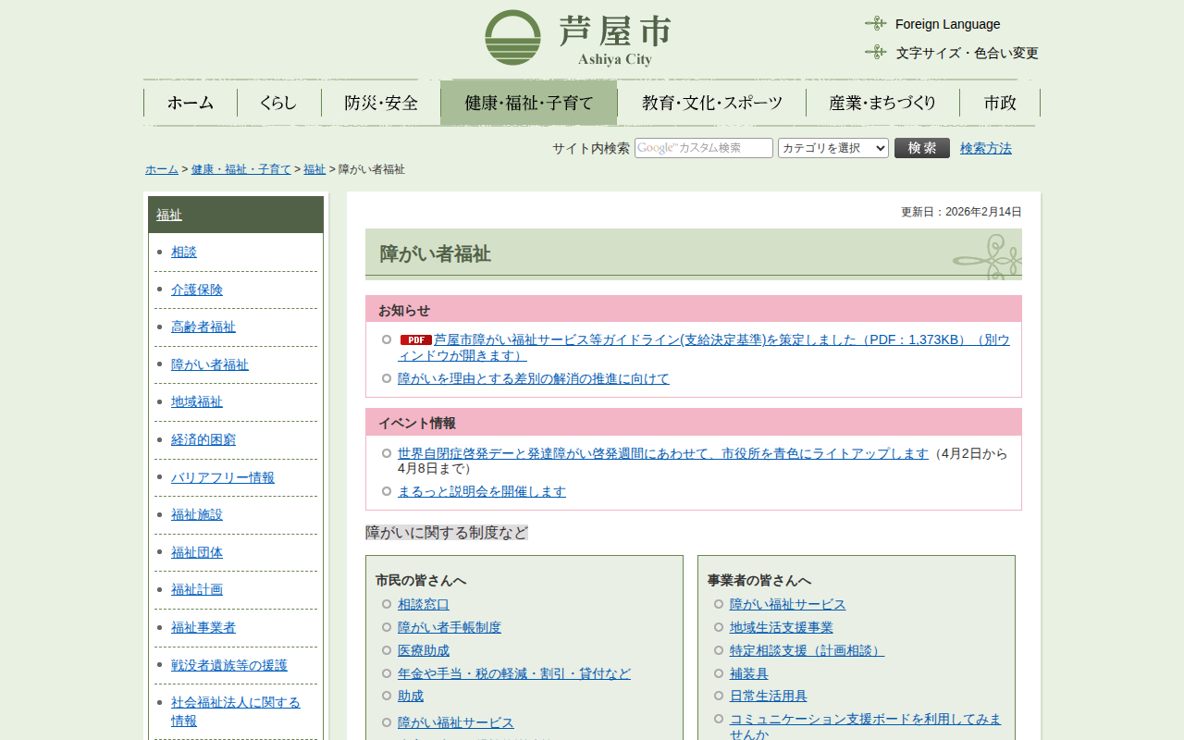Open the 障がいを理由とする差別の解消 notice link

pos(533,378)
